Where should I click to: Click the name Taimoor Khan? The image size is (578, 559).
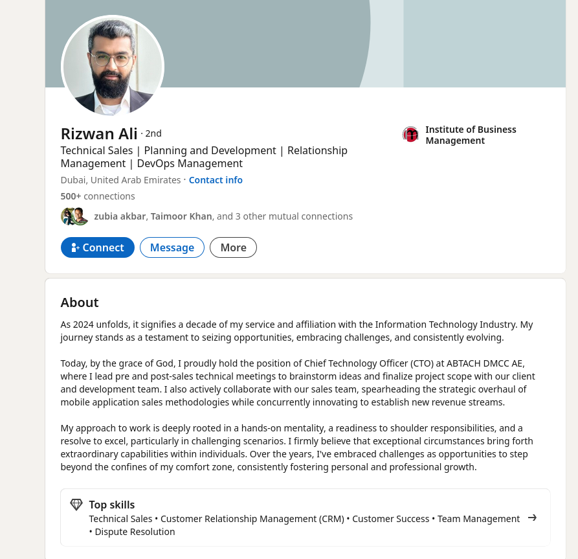coord(181,216)
